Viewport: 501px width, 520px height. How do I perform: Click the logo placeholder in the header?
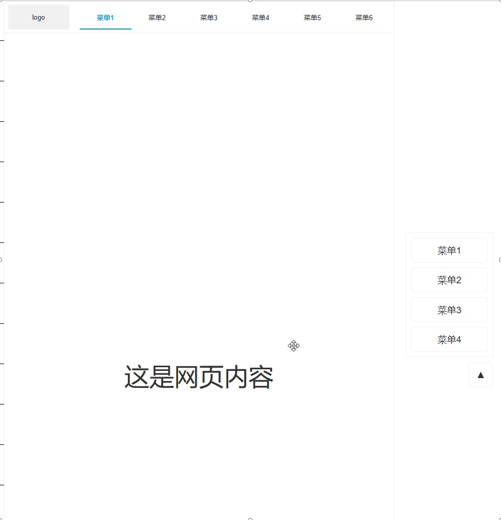39,17
